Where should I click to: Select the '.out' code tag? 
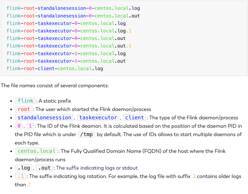44,168
